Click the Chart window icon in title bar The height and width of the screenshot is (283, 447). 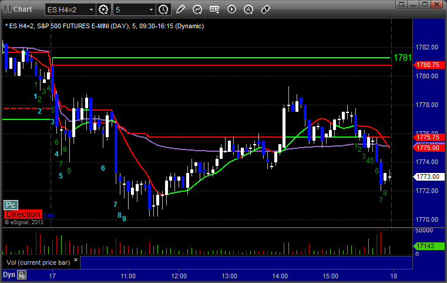click(x=8, y=9)
